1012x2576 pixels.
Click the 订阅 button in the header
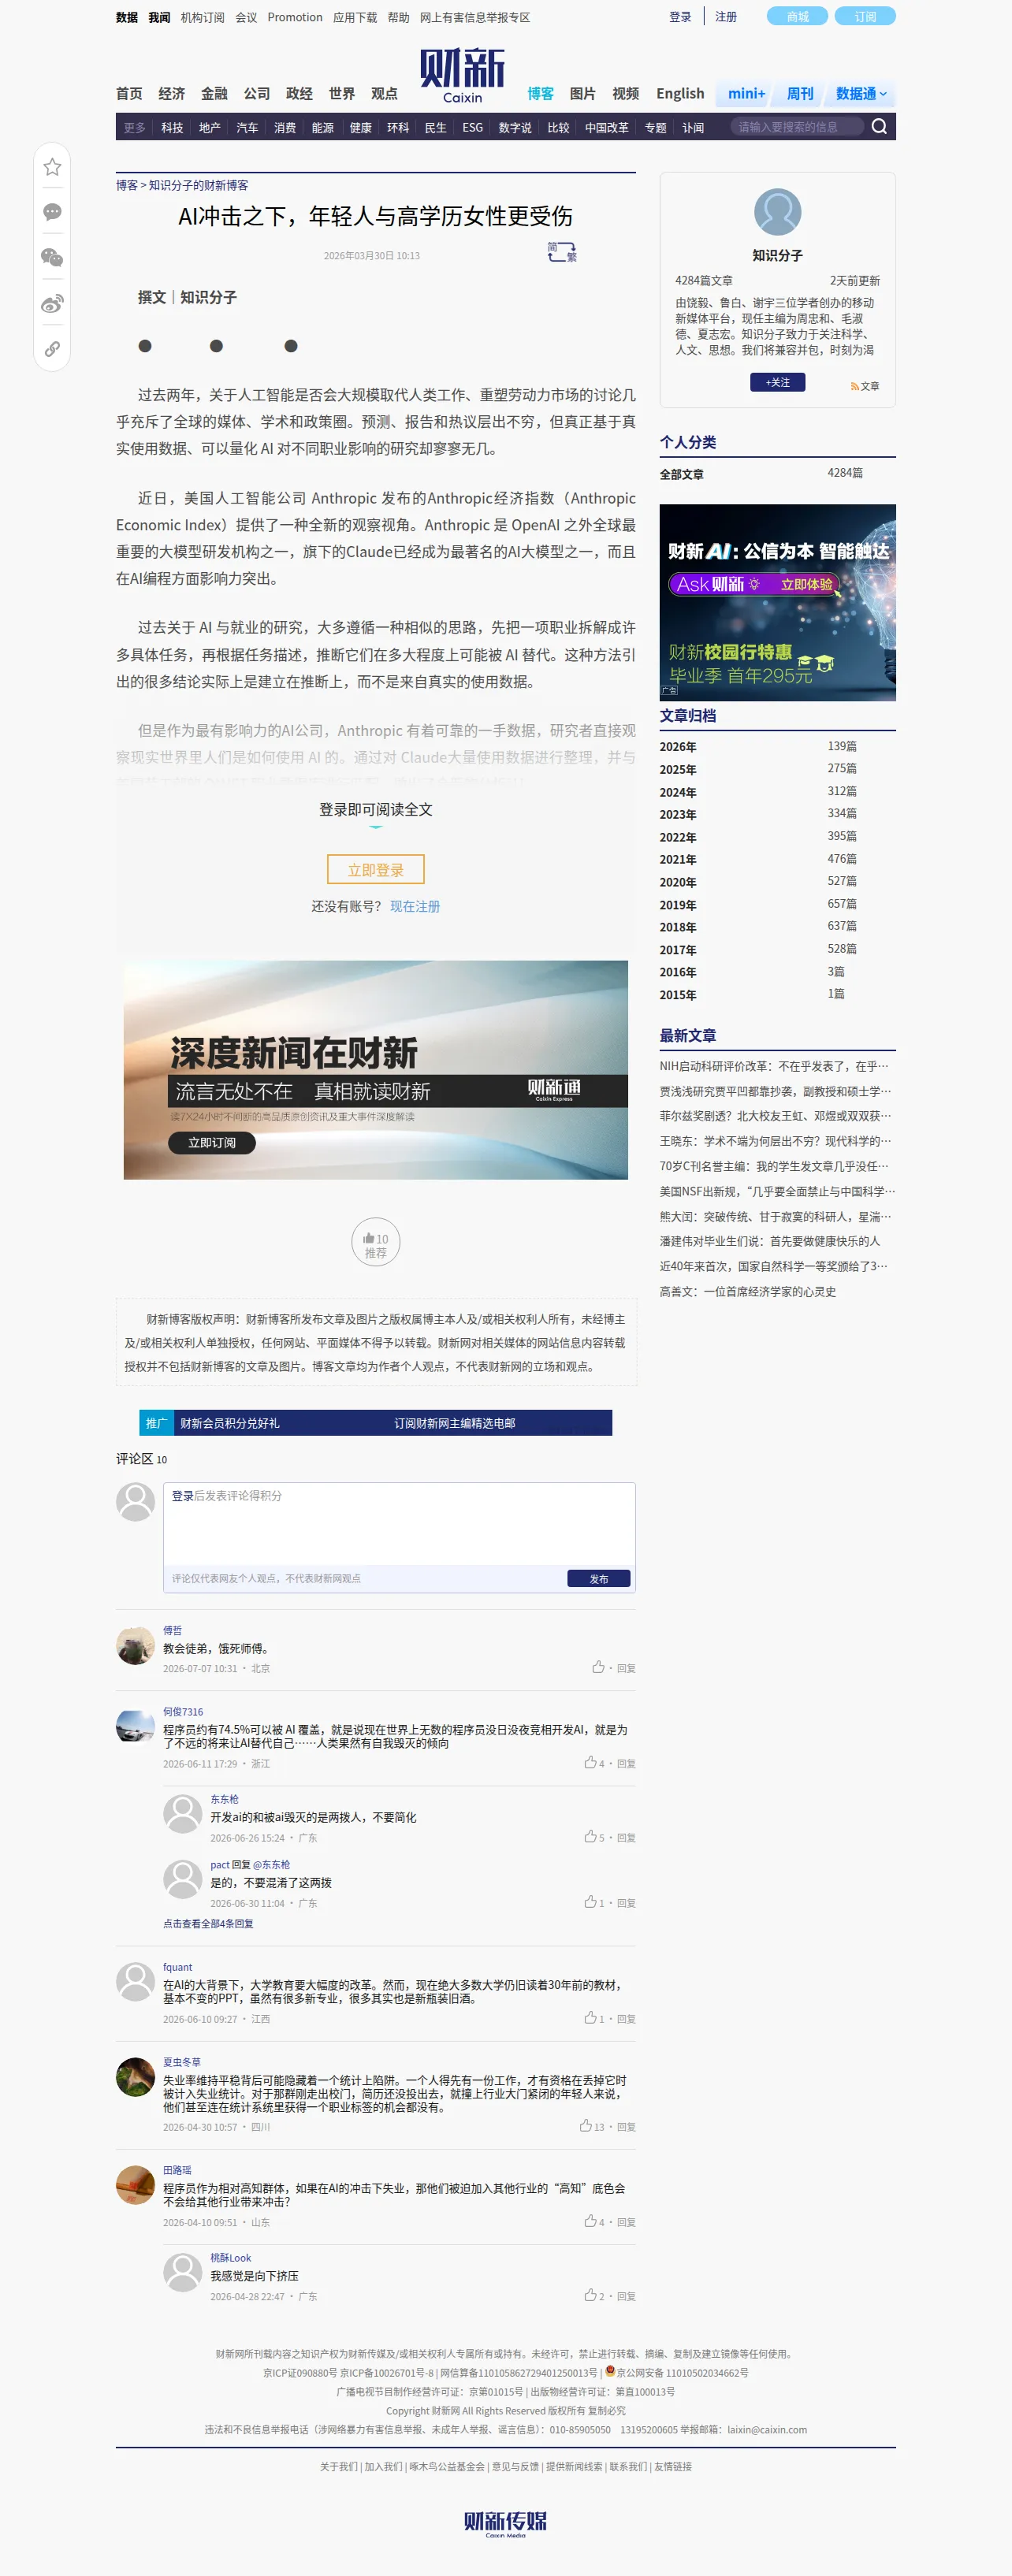[865, 16]
